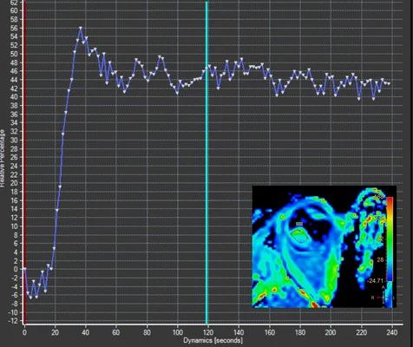Click the peak data point at 56 percent

(x=81, y=28)
